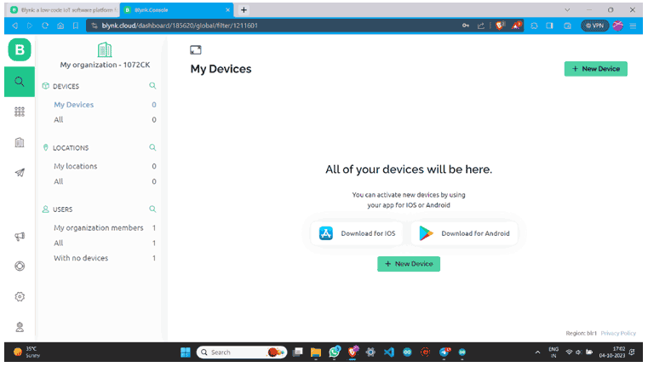Click the user profile icon at the sidebar bottom

coord(19,326)
